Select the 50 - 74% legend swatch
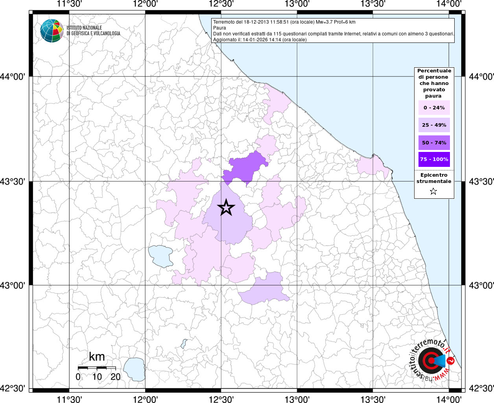Screen dimensions: 494x403 coord(434,142)
